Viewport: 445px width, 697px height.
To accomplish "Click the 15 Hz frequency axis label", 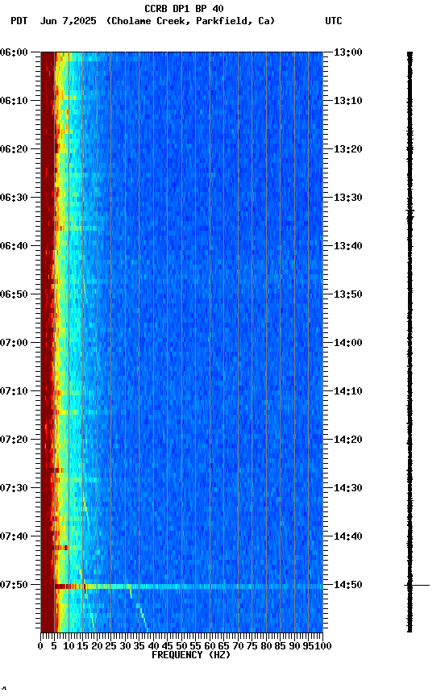I will 82,646.
